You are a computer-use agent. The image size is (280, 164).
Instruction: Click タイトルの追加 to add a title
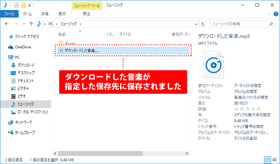coord(245,139)
